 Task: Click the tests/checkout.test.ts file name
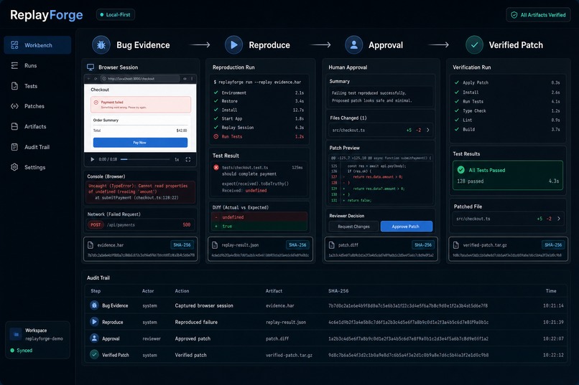[x=245, y=168]
